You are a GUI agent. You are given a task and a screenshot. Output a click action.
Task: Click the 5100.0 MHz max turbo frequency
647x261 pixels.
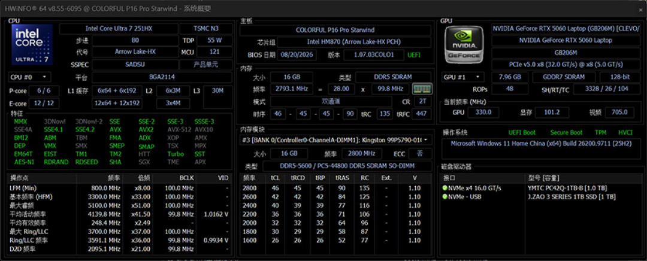click(105, 205)
